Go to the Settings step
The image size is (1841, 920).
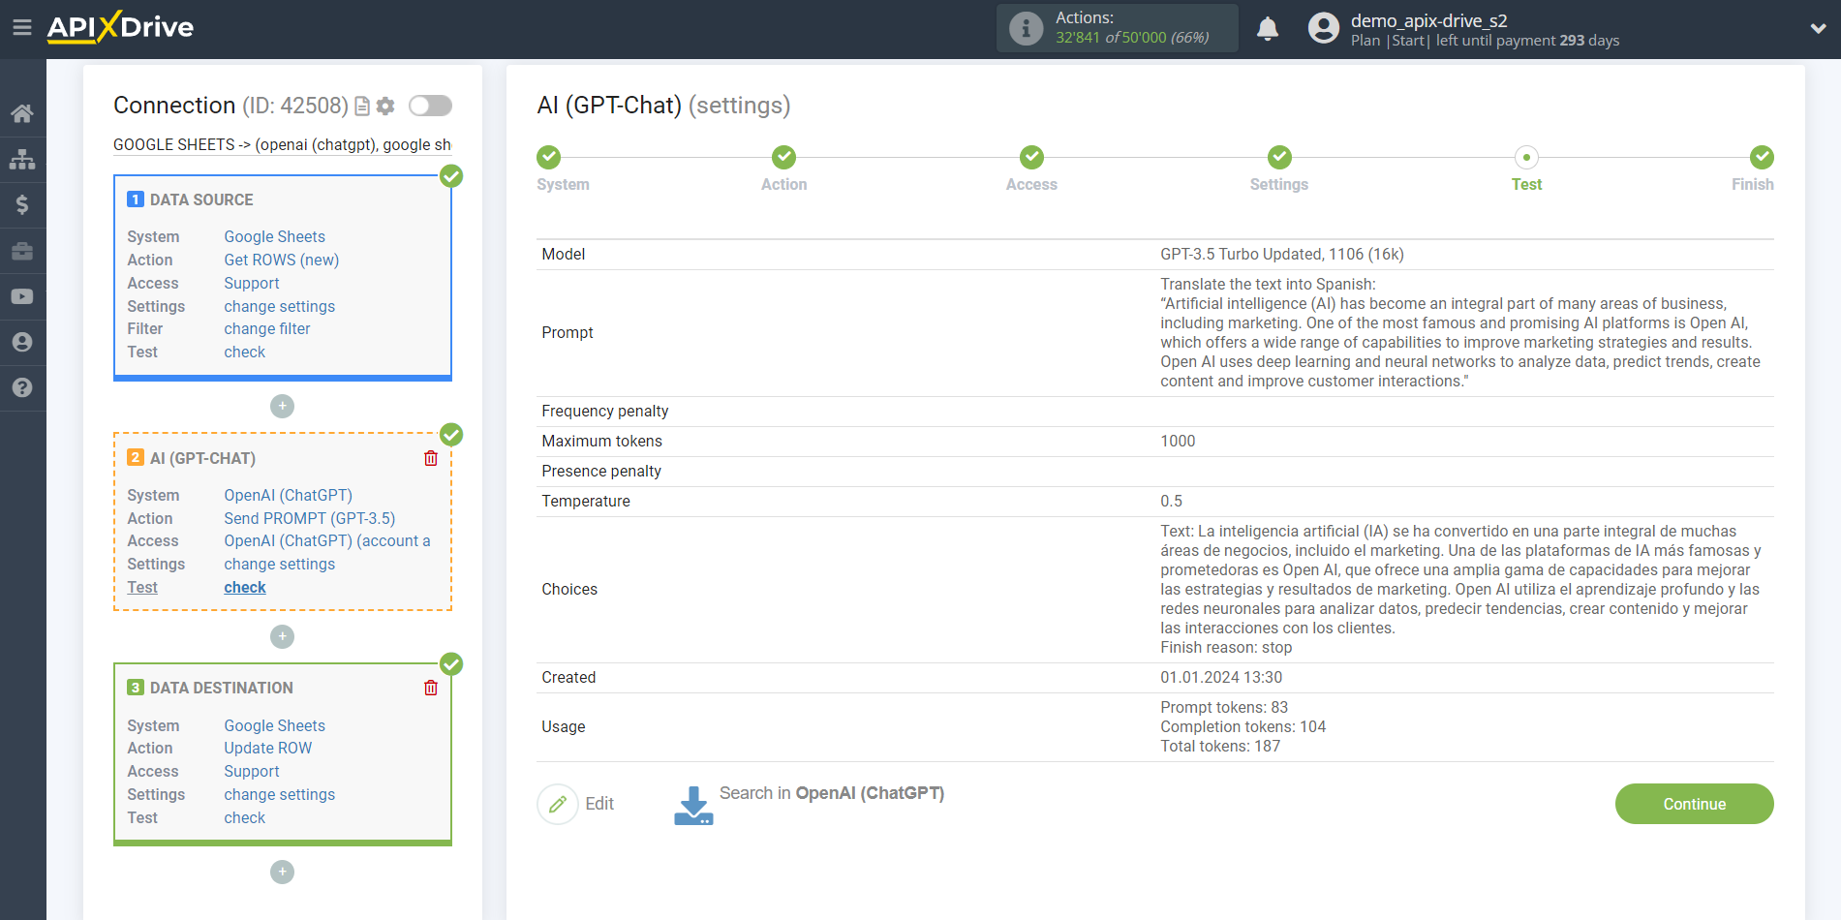pos(1279,157)
